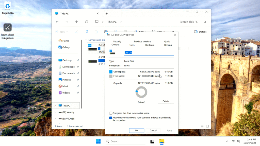Switch to the Security tab
Image resolution: width=260 pixels, height=146 pixels.
[x=117, y=42]
